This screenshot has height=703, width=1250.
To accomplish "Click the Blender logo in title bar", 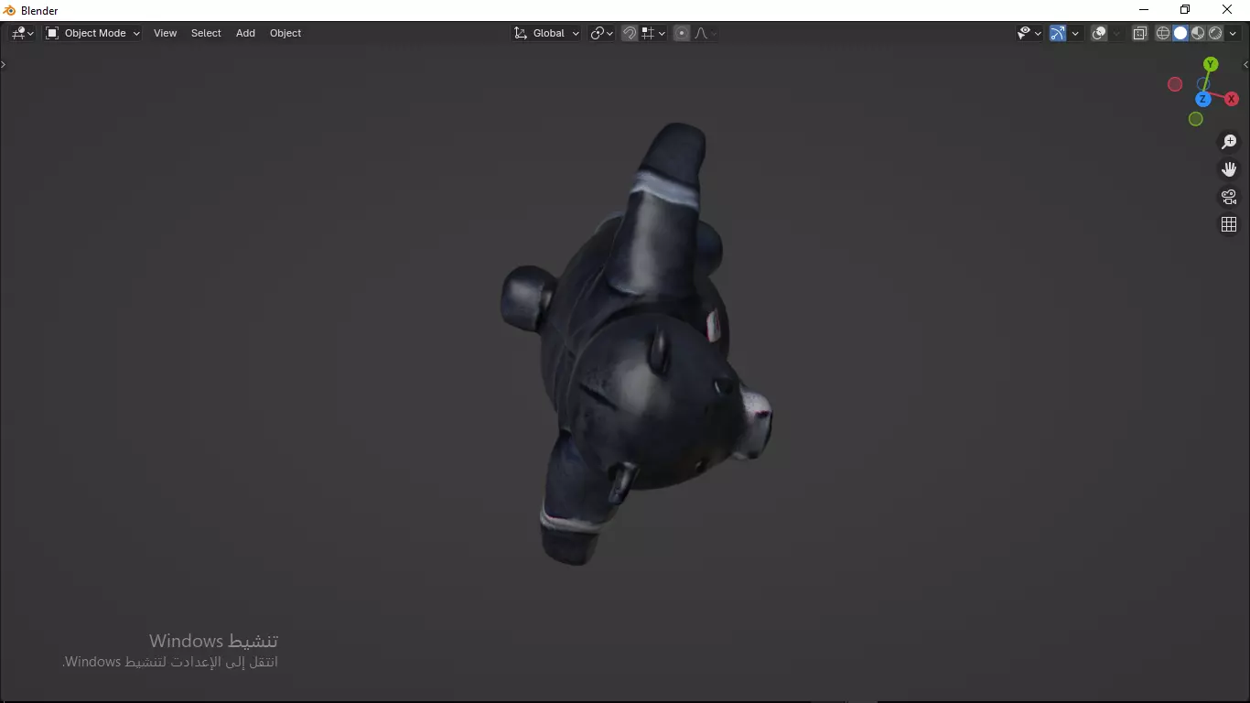I will 10,10.
